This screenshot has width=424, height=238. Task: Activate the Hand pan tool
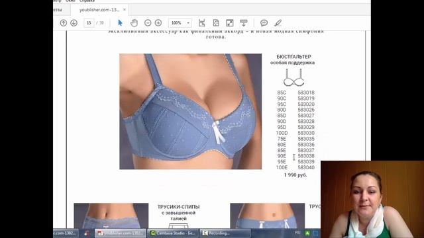coord(134,23)
